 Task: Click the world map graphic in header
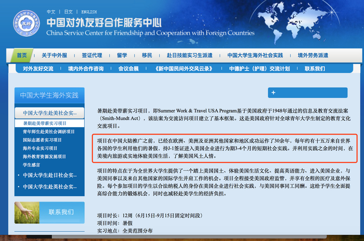[x=294, y=23]
